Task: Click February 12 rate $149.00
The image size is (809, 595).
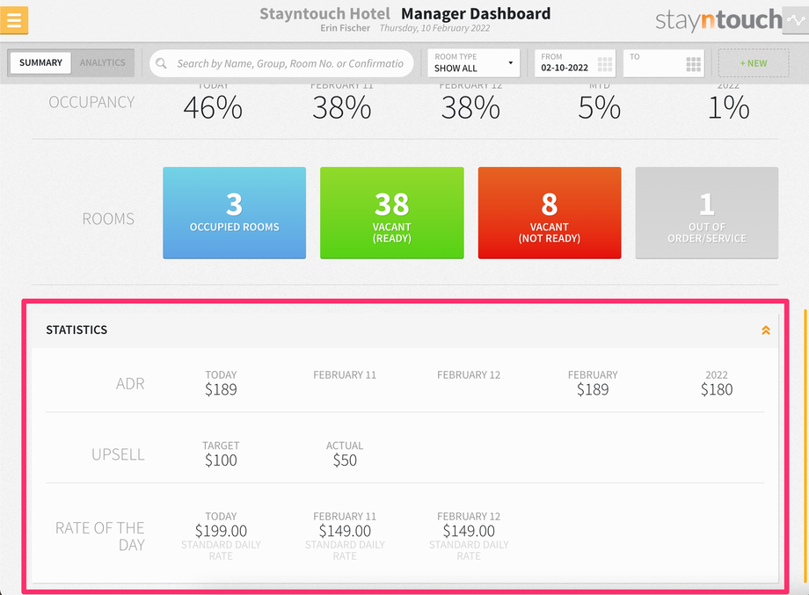Action: coord(469,531)
